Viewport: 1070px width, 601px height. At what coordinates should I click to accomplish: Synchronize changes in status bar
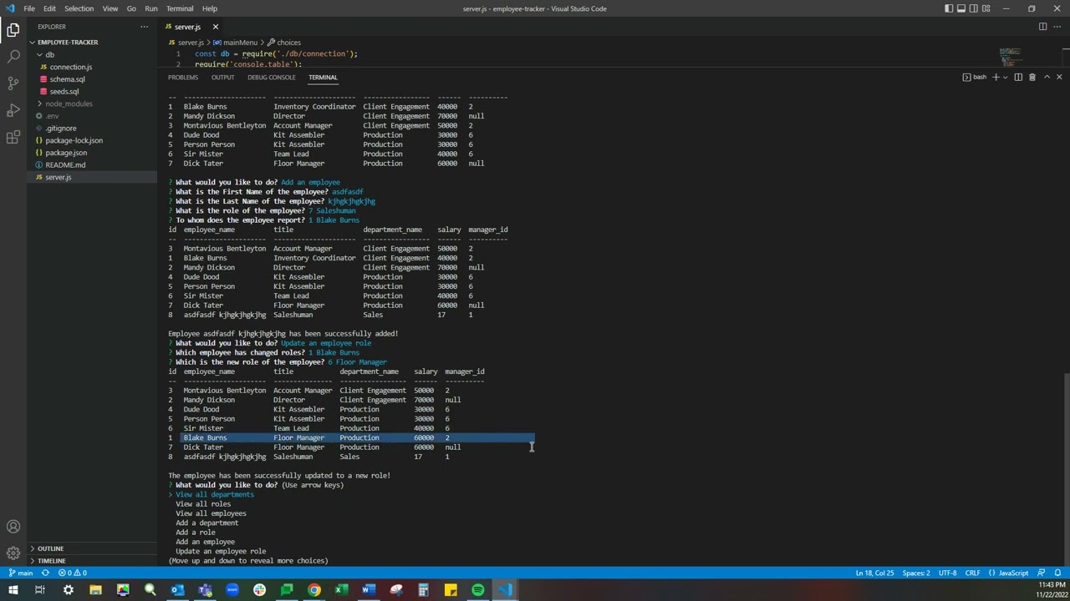pos(45,573)
